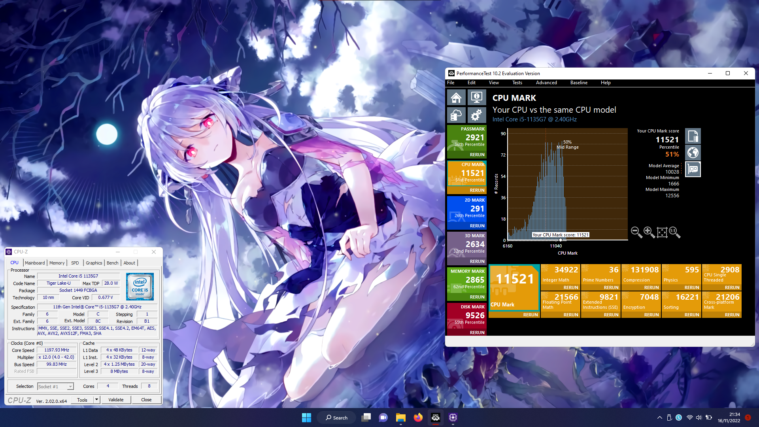Viewport: 759px width, 427px height.
Task: Open File Explorer from taskbar
Action: pos(401,418)
